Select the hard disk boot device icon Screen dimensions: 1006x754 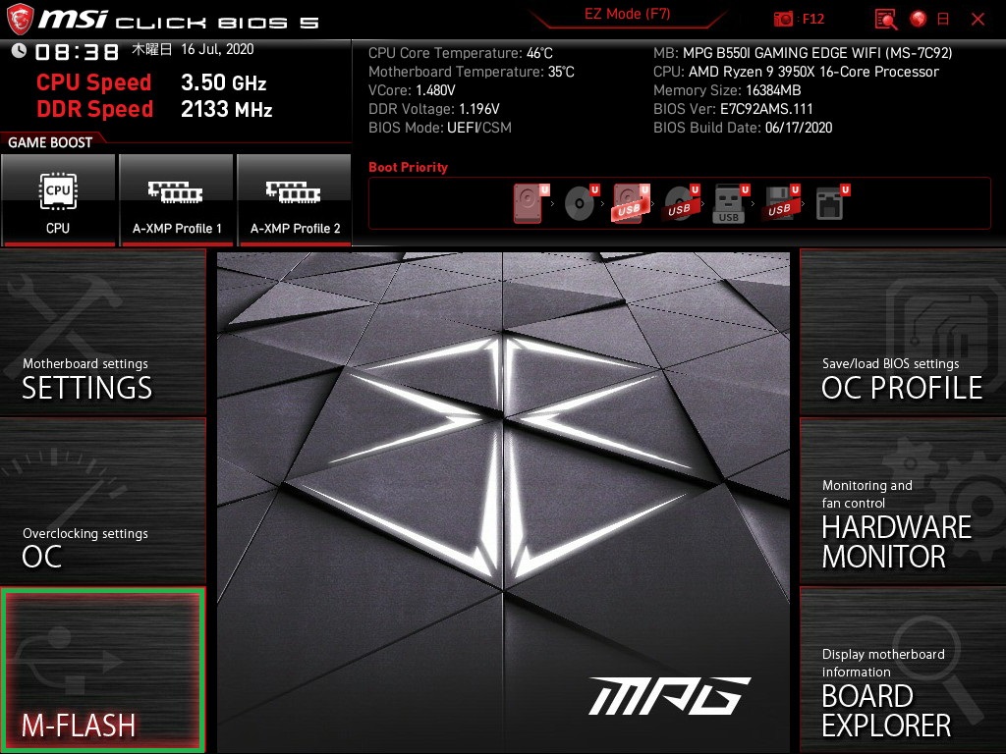click(x=531, y=203)
